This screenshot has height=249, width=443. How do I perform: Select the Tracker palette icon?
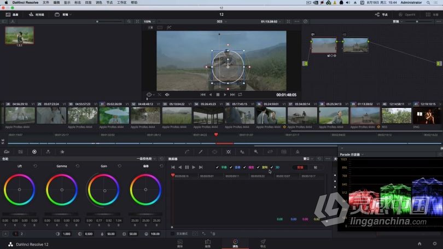(x=228, y=152)
